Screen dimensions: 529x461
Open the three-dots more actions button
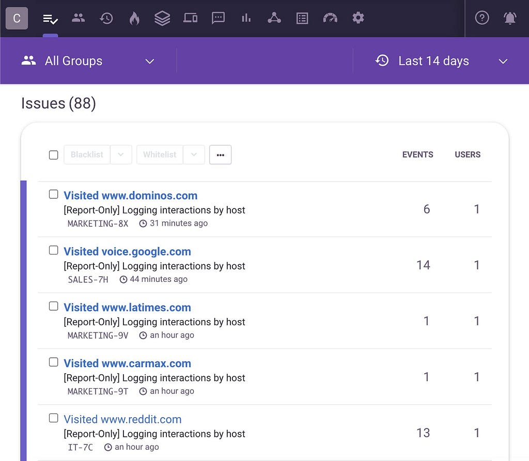click(220, 155)
